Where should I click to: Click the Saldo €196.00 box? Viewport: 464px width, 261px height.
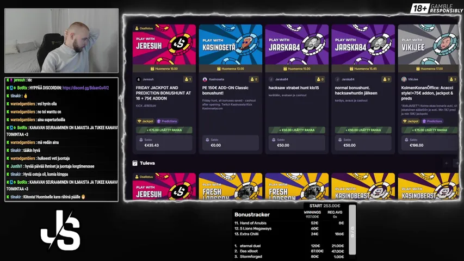[429, 142]
